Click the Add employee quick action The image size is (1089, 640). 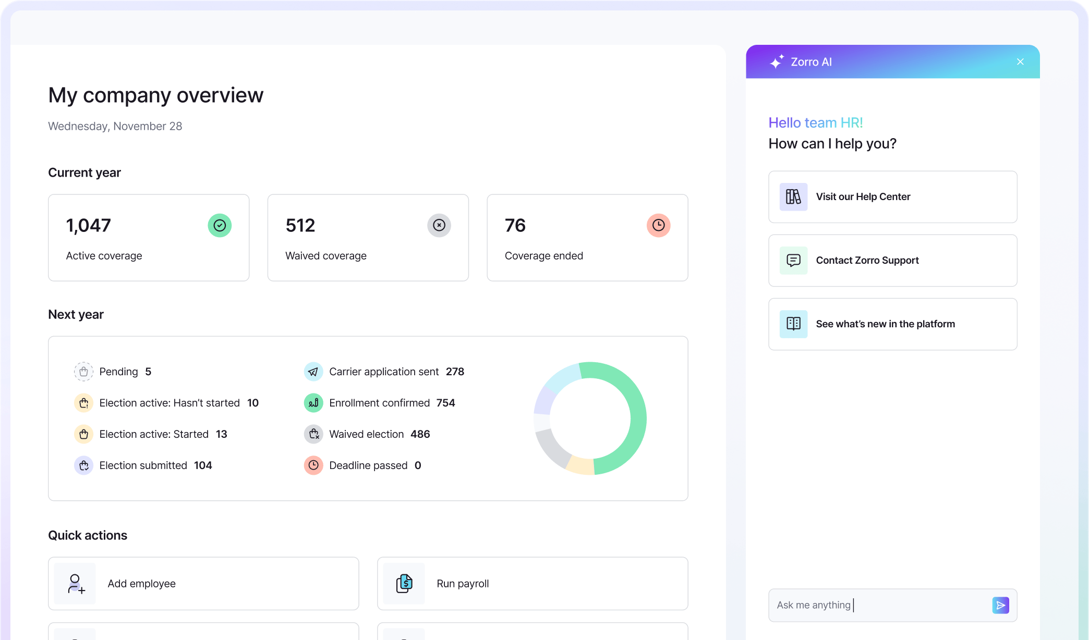point(203,584)
